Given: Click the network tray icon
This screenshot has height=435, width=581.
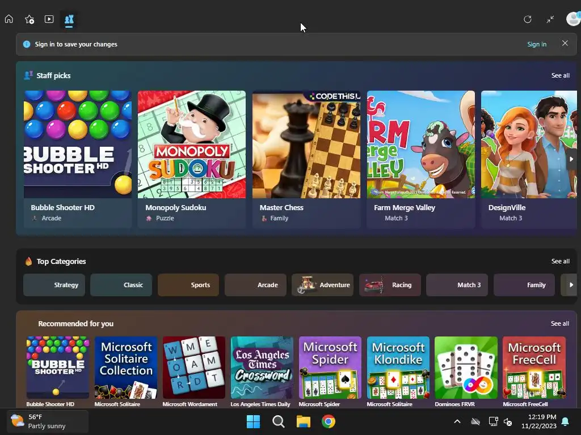Looking at the screenshot, I should pyautogui.click(x=493, y=421).
